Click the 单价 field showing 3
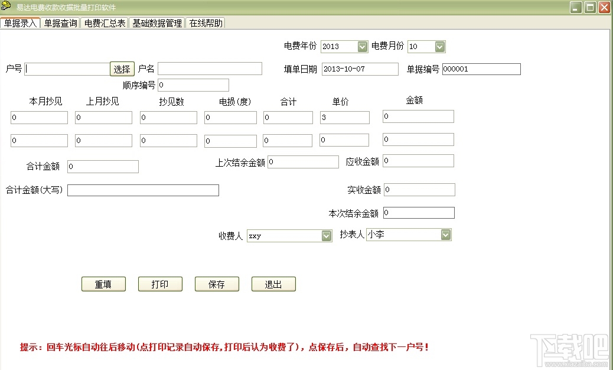Screen dimensions: 613x370 click(345, 118)
